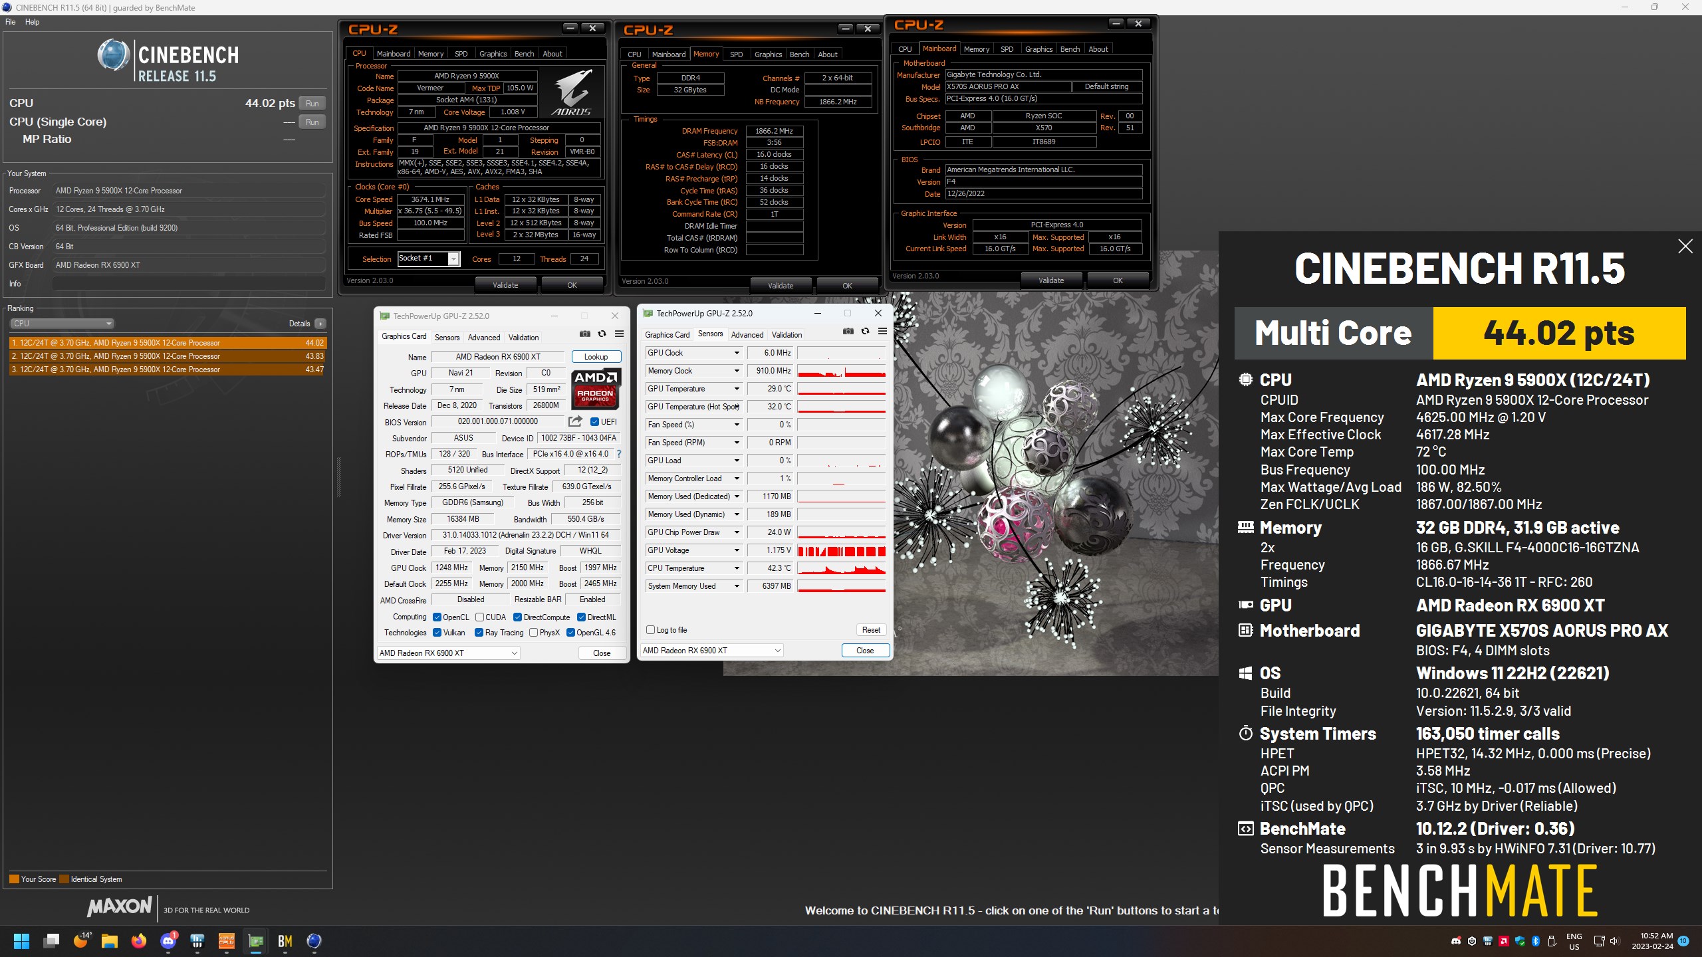Switch to Cinebench on the taskbar
Image resolution: width=1702 pixels, height=957 pixels.
pos(314,941)
